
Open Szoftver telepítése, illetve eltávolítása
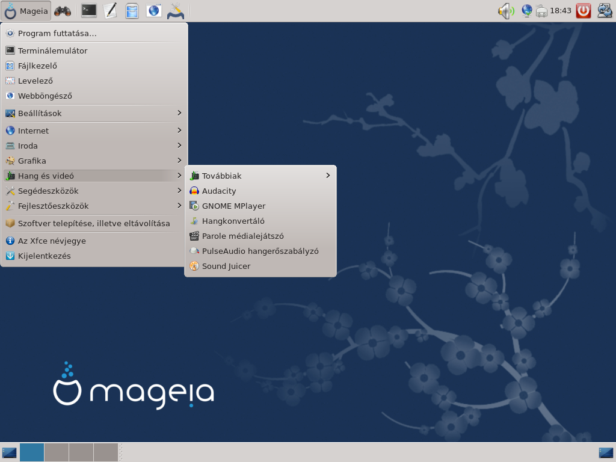click(94, 223)
